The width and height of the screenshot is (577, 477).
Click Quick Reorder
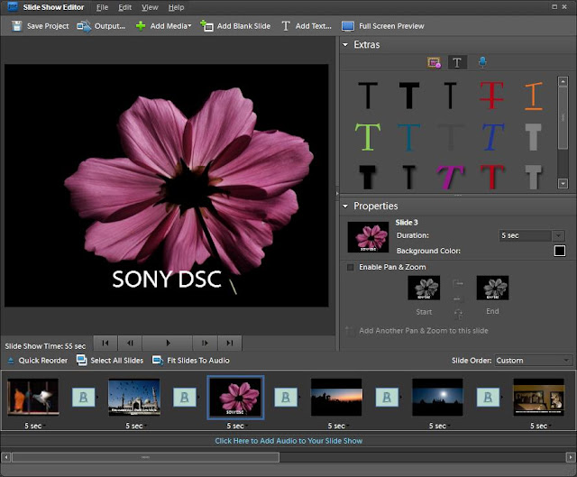37,361
